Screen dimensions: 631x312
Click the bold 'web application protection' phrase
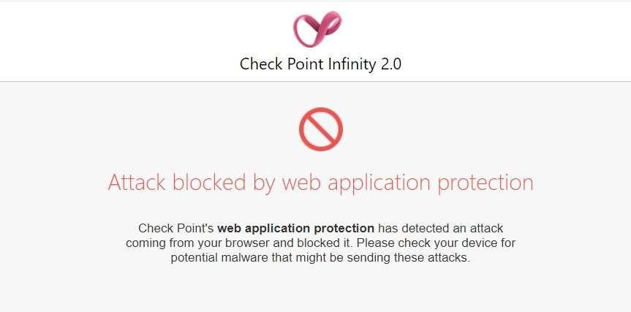point(296,229)
